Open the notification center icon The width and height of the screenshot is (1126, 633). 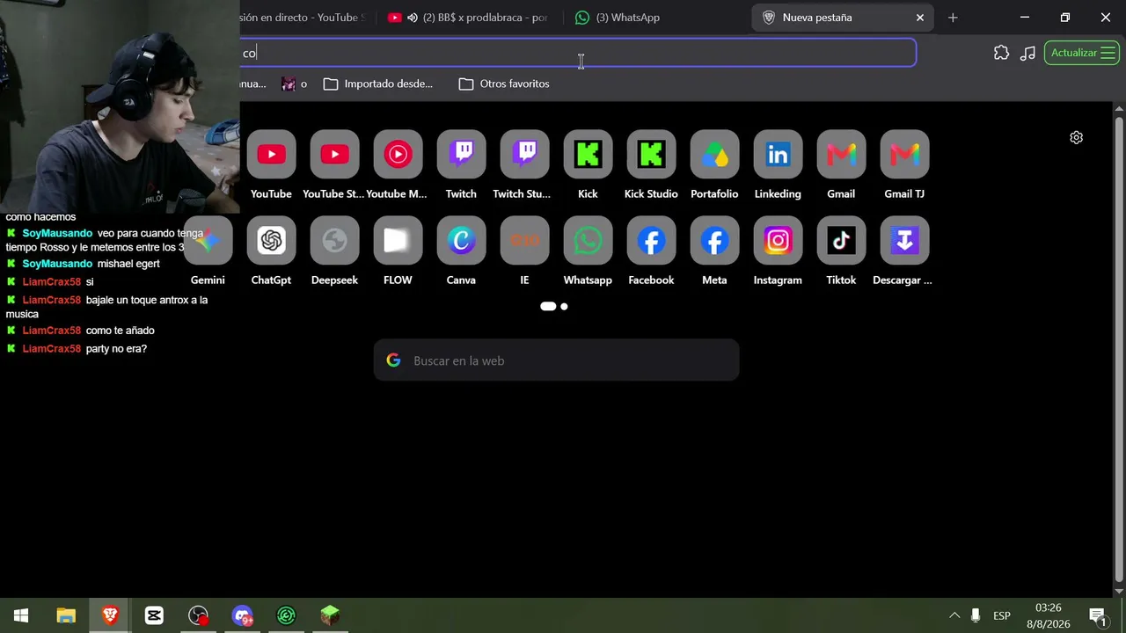1097,615
